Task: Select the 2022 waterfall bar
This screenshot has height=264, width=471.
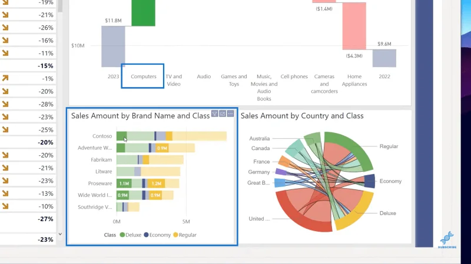Action: (384, 58)
